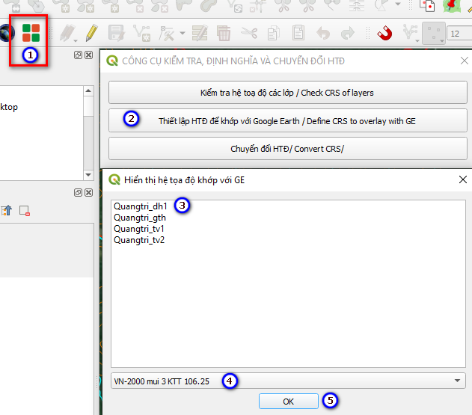Click the snapping tolerance field showing 12
The width and height of the screenshot is (472, 415).
tap(460, 34)
